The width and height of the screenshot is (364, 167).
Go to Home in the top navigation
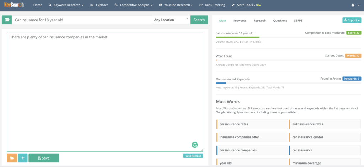[x=38, y=5]
